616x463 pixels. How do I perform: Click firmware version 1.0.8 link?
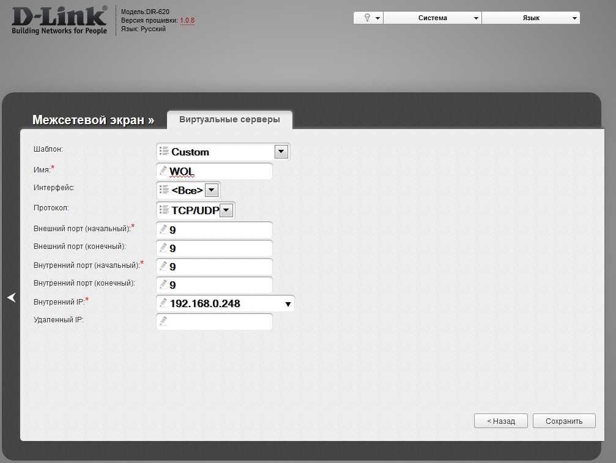click(187, 20)
